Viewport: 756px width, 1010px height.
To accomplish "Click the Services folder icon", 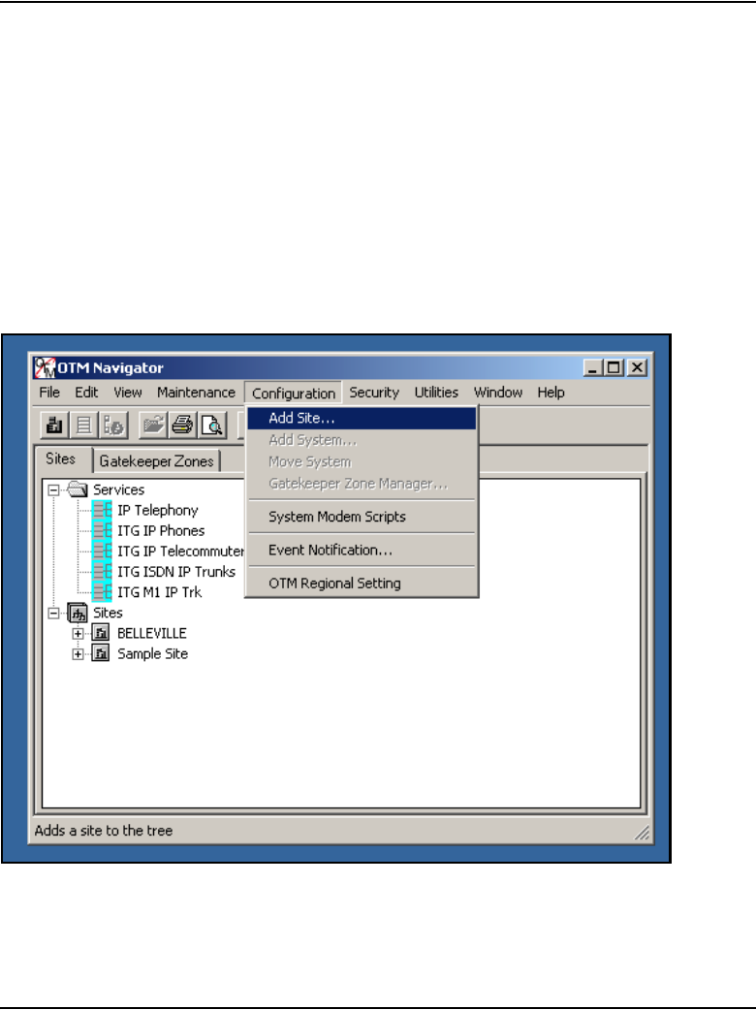I will (78, 489).
